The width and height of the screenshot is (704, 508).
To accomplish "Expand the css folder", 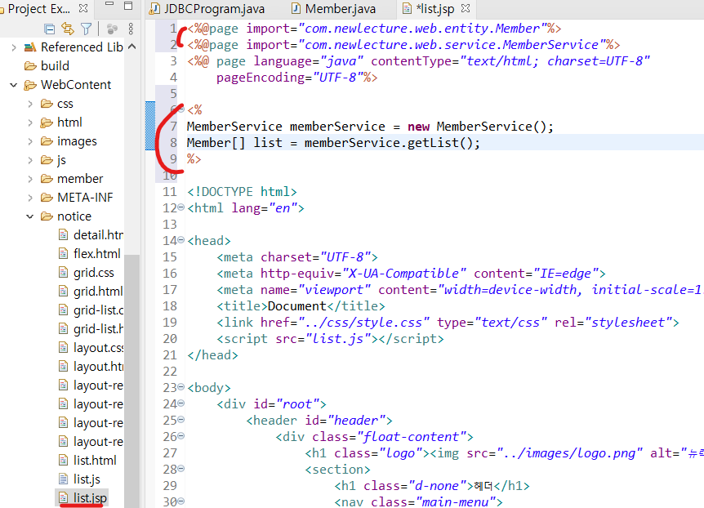I will [x=30, y=104].
